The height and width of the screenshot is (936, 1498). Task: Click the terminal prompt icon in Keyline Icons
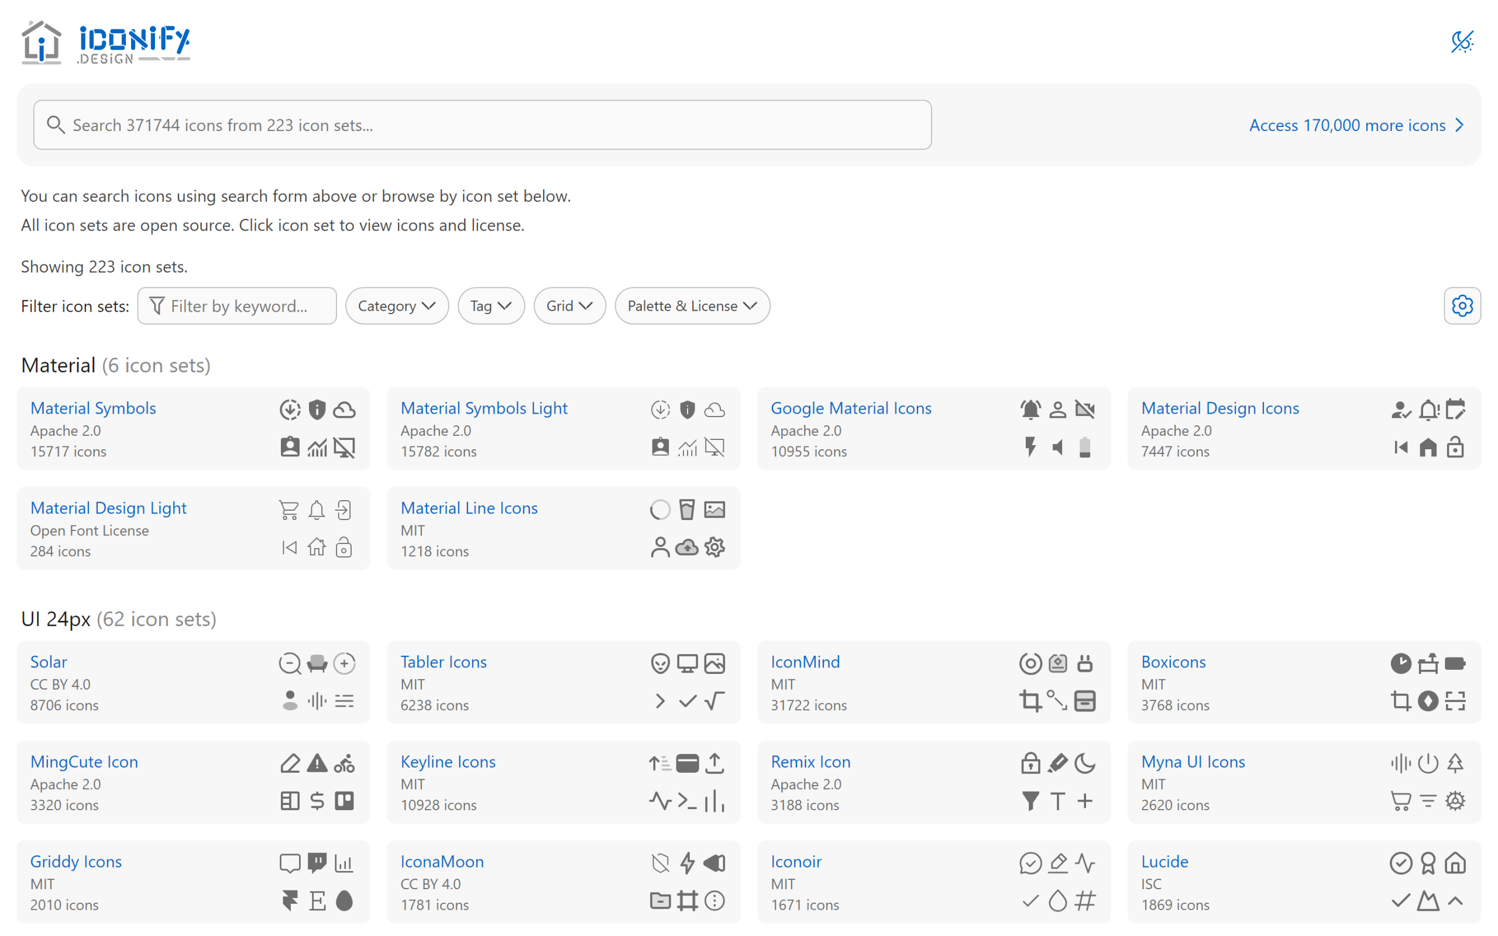click(687, 800)
